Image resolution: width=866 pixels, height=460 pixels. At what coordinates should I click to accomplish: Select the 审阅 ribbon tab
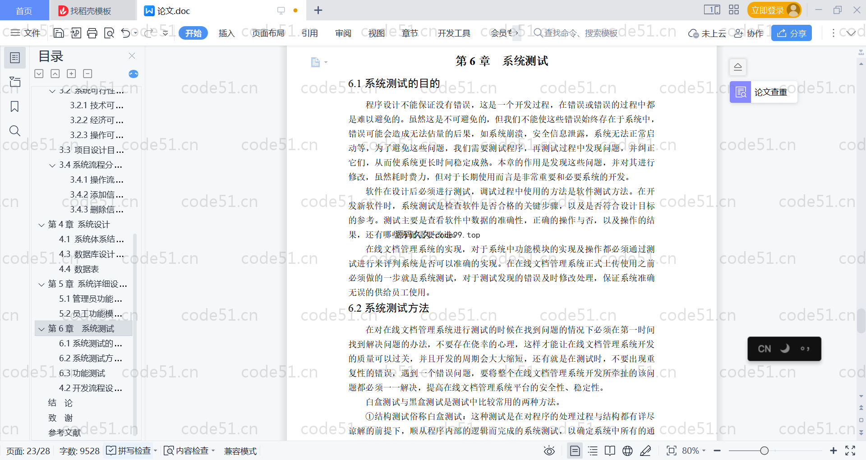[x=343, y=33]
